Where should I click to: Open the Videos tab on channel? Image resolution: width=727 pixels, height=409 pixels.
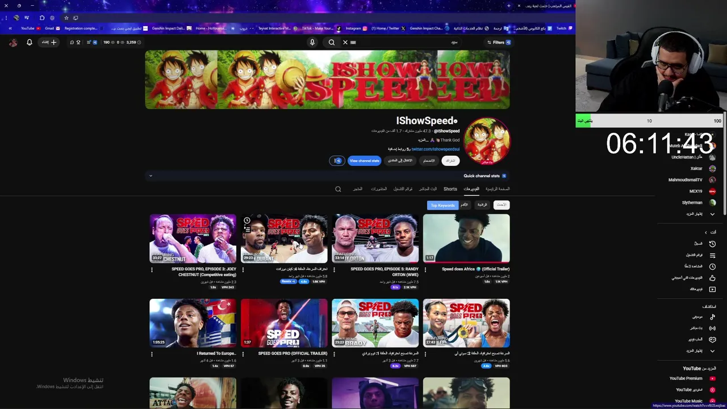coord(471,189)
